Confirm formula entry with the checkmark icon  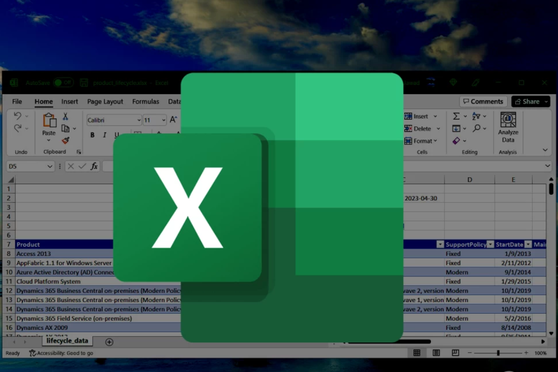click(82, 166)
